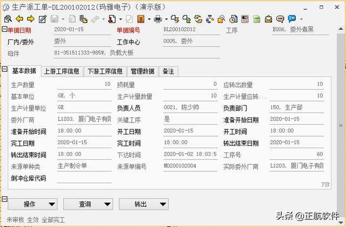Image resolution: width=346 pixels, height=227 pixels.
Task: Click the 关键工序 value 是
Action: [x=190, y=119]
